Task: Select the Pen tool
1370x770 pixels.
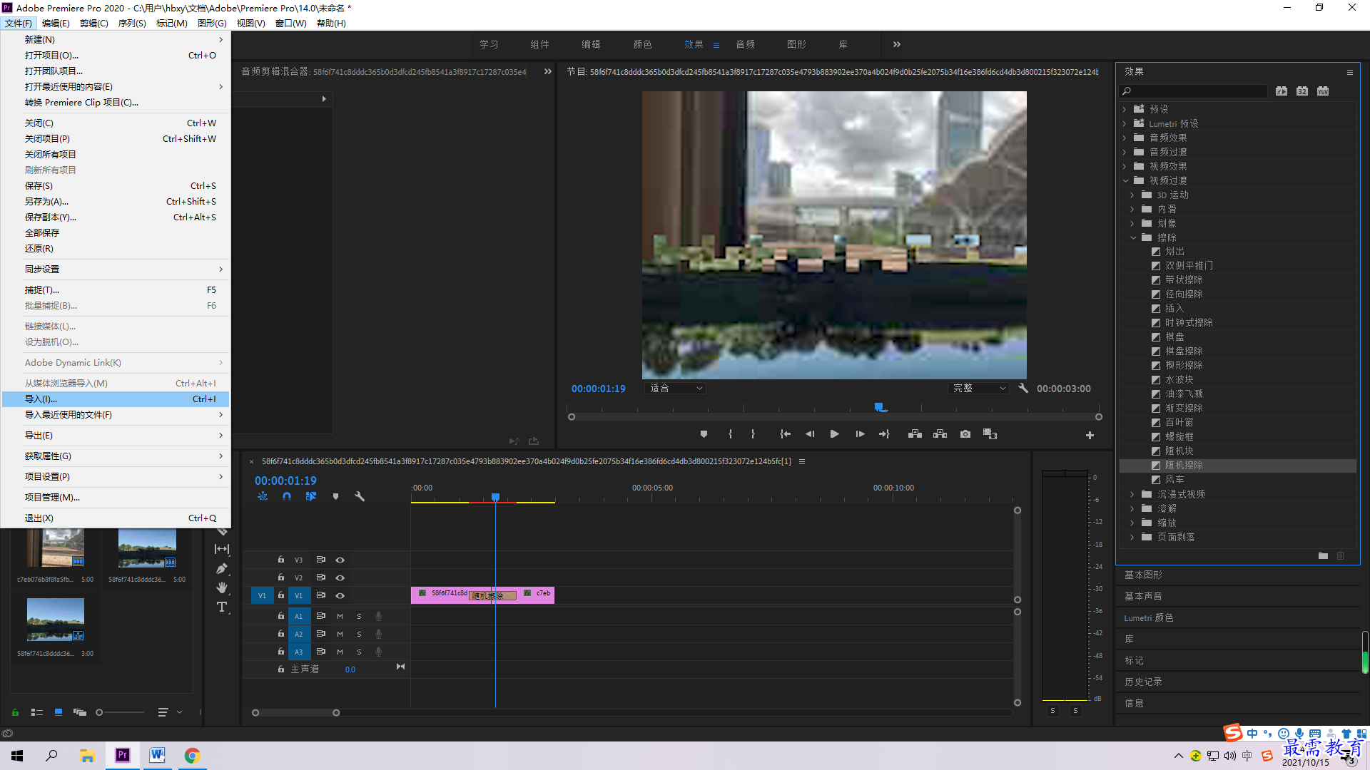Action: [222, 569]
